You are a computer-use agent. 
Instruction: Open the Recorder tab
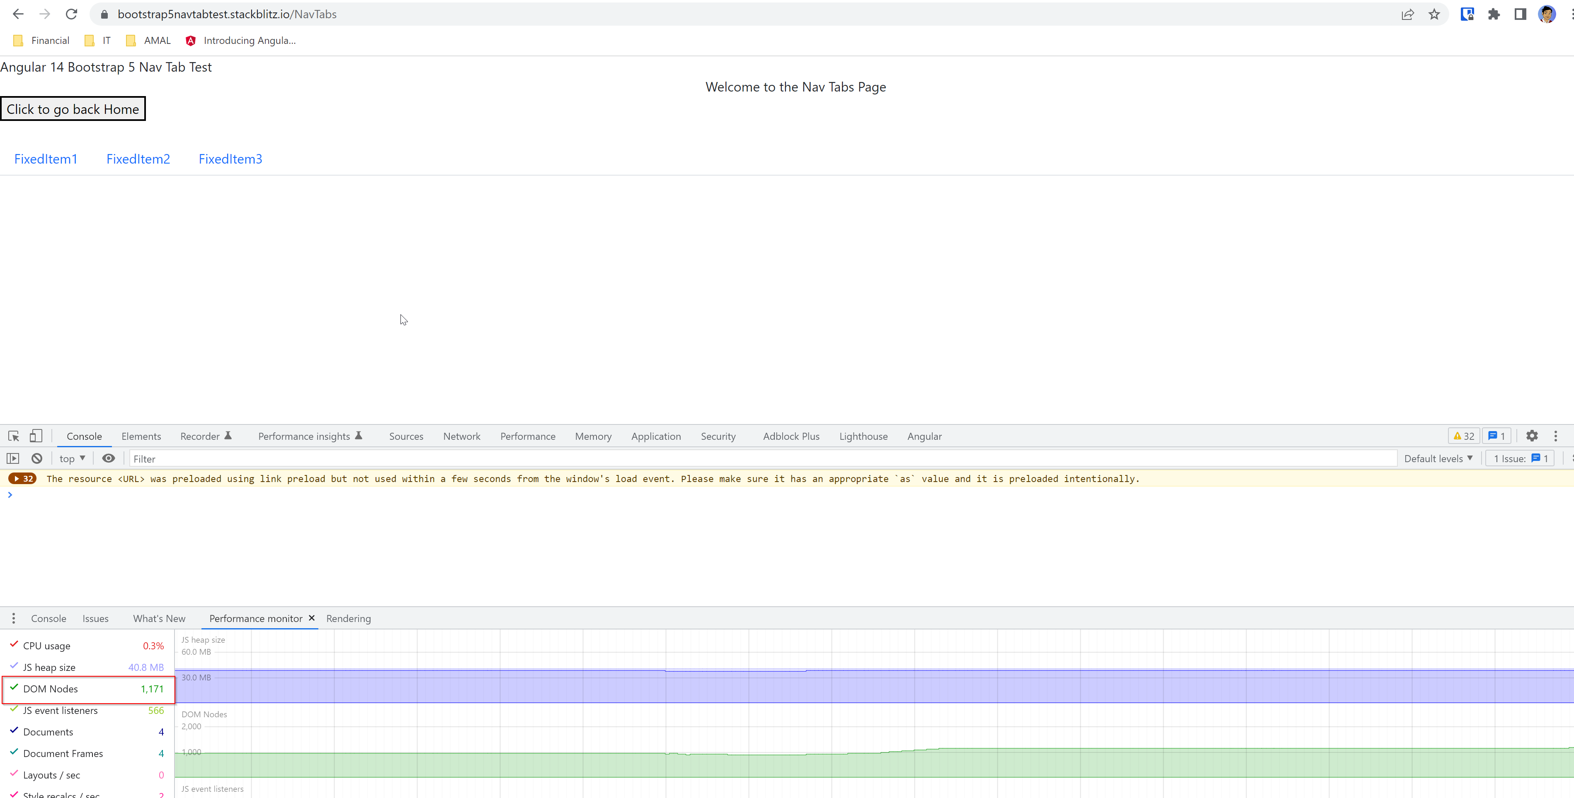206,436
